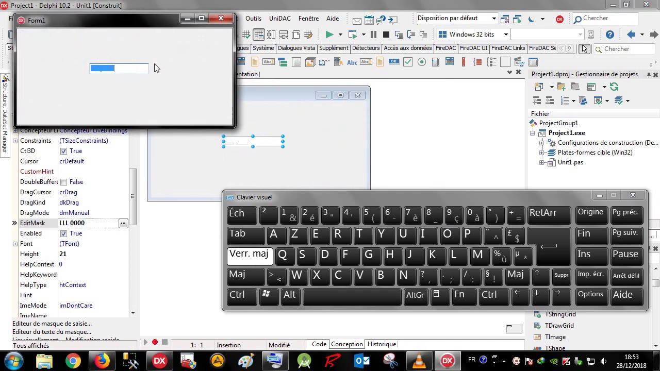Click the green Refresh icon in the project manager
The height and width of the screenshot is (371, 660).
click(x=614, y=87)
